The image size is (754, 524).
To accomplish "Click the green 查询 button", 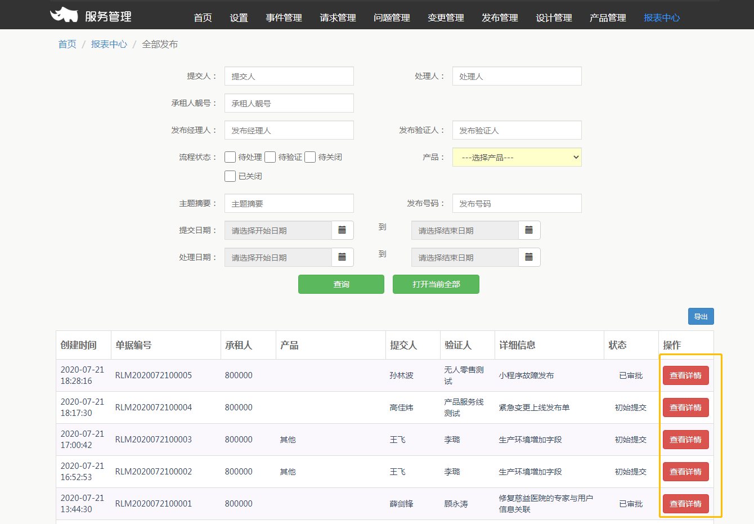I will pos(341,284).
